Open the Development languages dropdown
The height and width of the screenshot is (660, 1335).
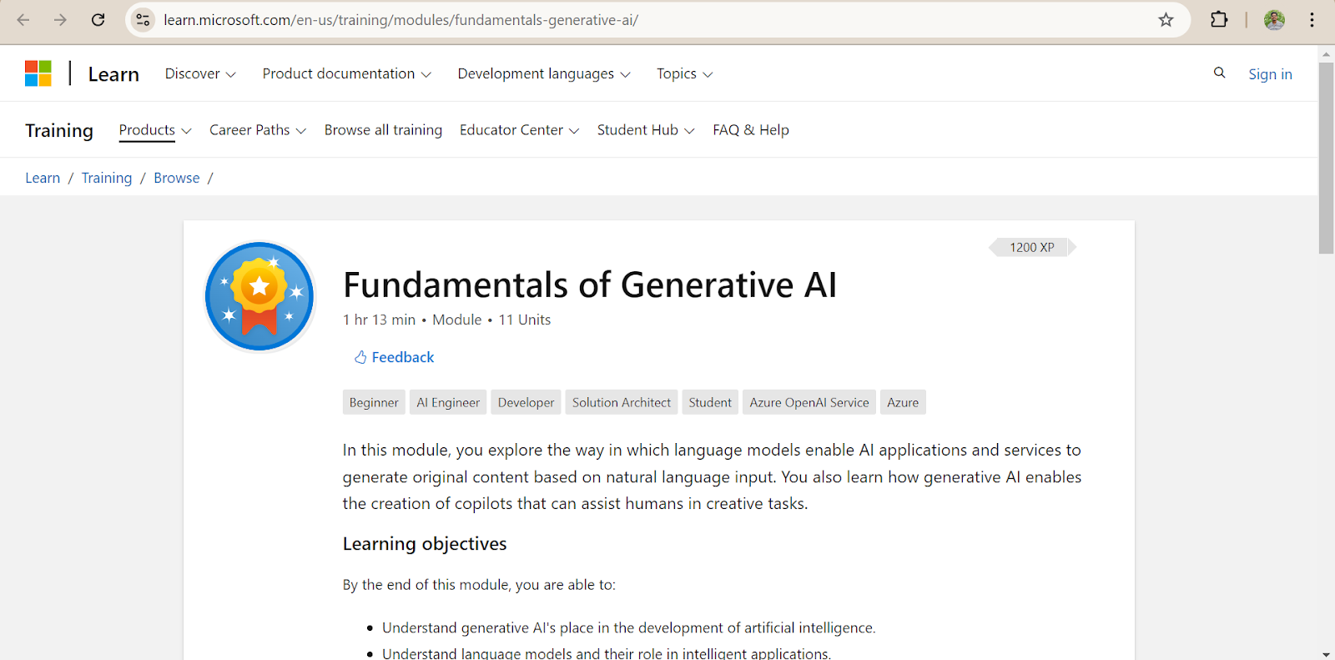(544, 73)
